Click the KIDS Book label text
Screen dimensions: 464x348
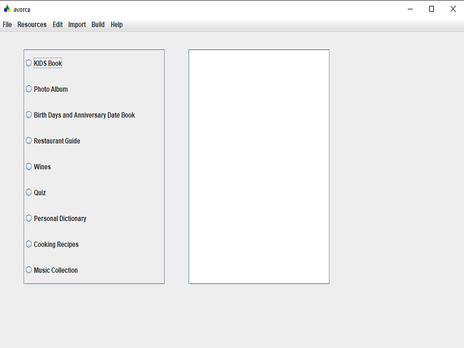click(x=47, y=63)
